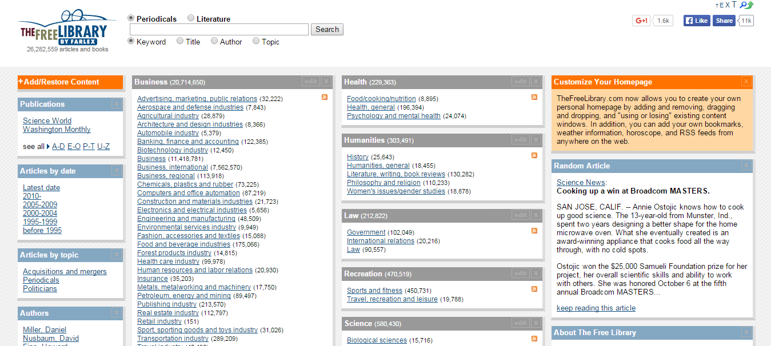This screenshot has width=771, height=346.
Task: Close the Recreation panel
Action: (536, 273)
